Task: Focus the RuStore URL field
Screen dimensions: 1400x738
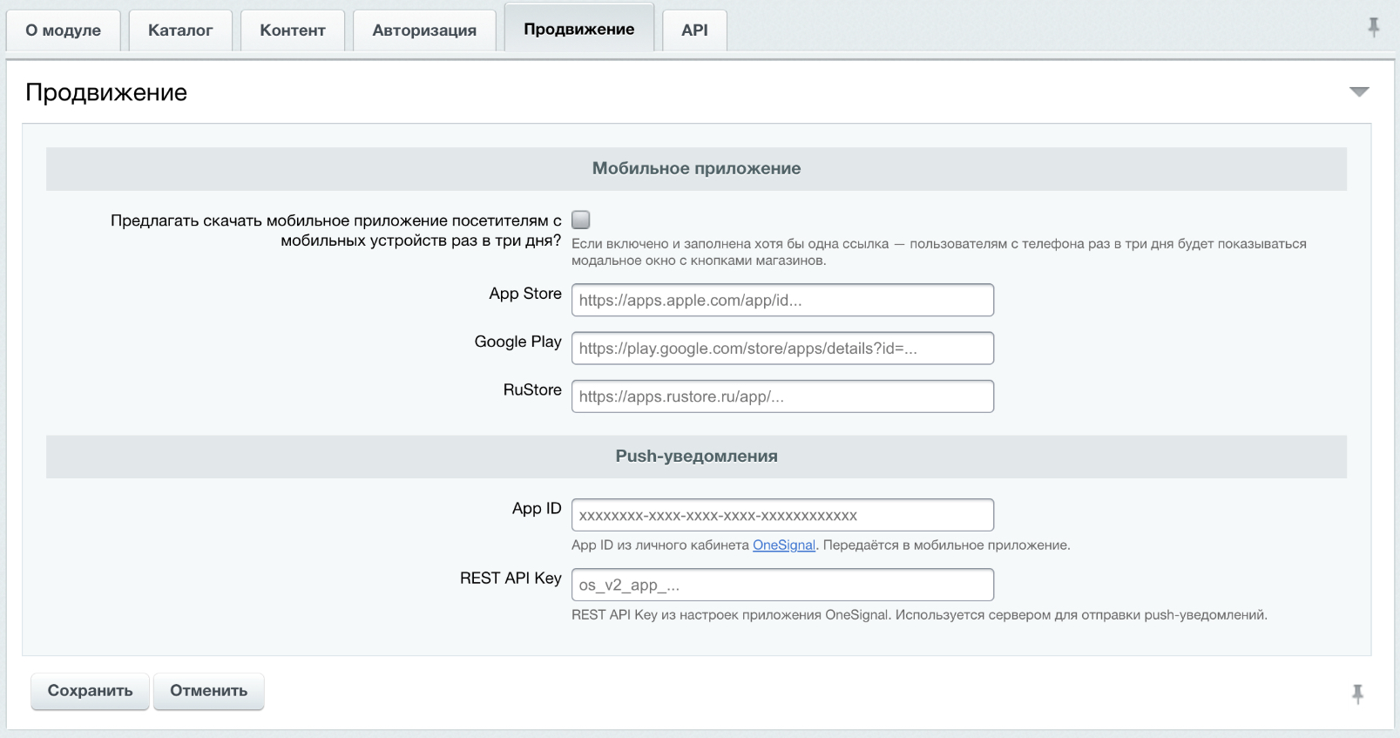Action: coord(782,396)
